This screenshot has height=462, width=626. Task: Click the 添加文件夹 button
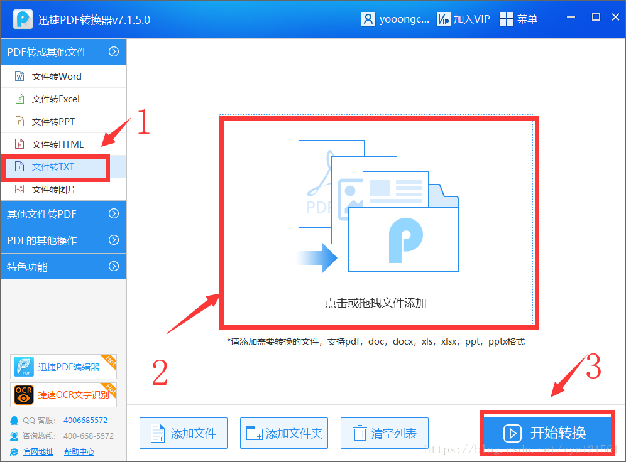coord(284,433)
